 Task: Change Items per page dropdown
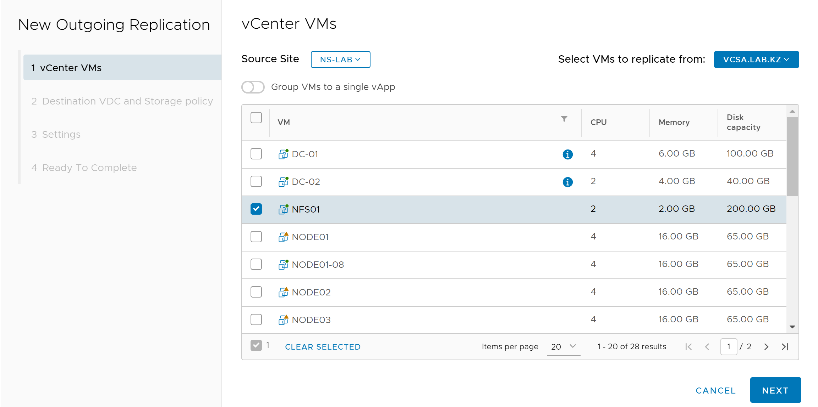[x=563, y=347]
